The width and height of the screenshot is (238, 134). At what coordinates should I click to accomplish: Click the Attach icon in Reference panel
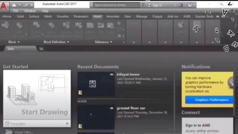(90, 26)
